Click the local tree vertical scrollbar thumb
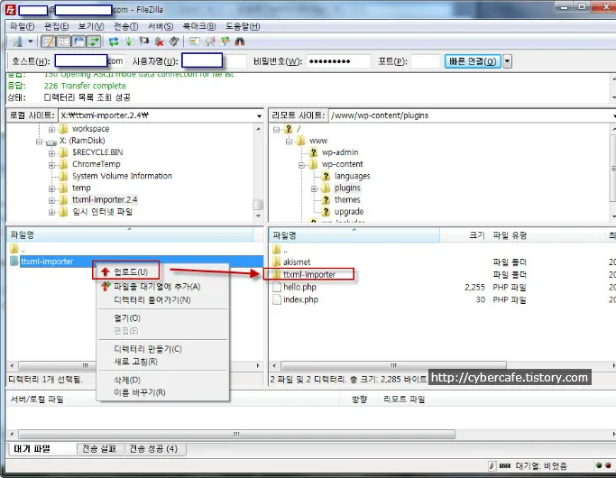 pyautogui.click(x=258, y=205)
